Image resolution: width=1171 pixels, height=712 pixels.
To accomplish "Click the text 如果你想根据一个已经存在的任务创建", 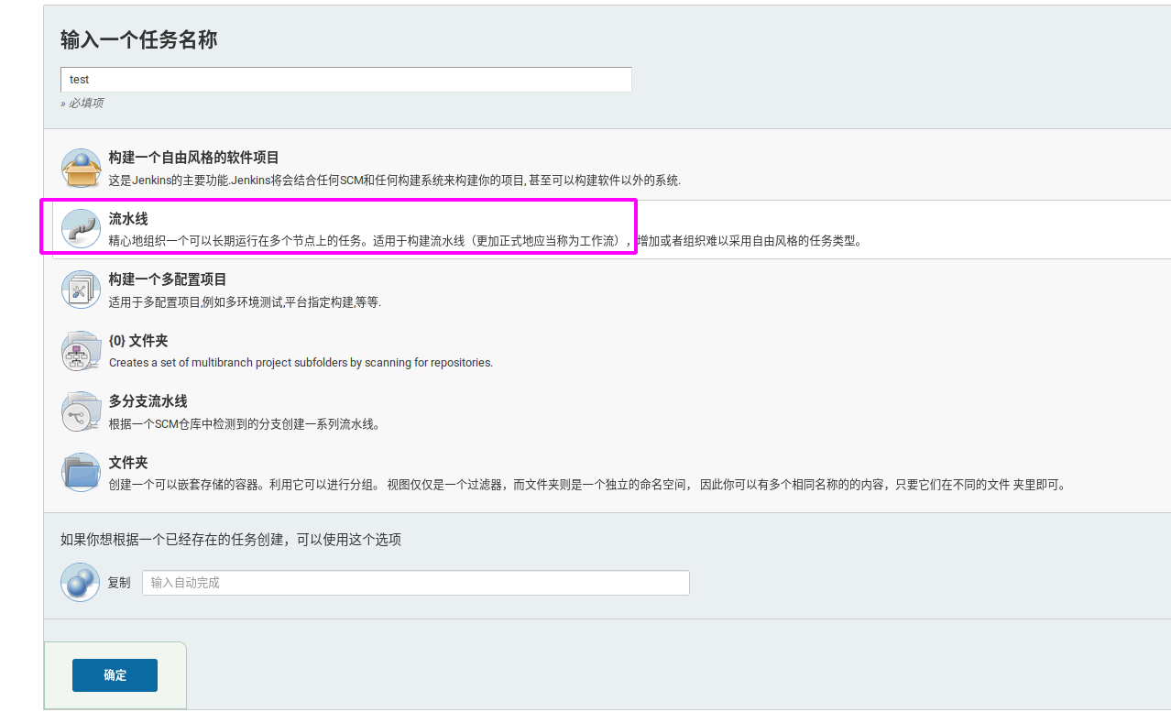I will click(x=231, y=540).
